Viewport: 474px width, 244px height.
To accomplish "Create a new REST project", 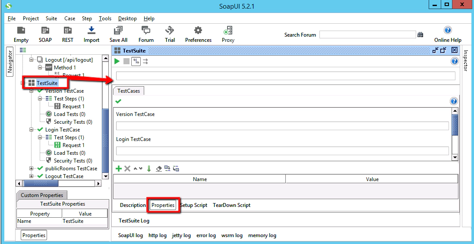I will (68, 34).
